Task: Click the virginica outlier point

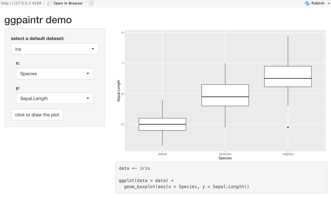Action: (x=288, y=127)
